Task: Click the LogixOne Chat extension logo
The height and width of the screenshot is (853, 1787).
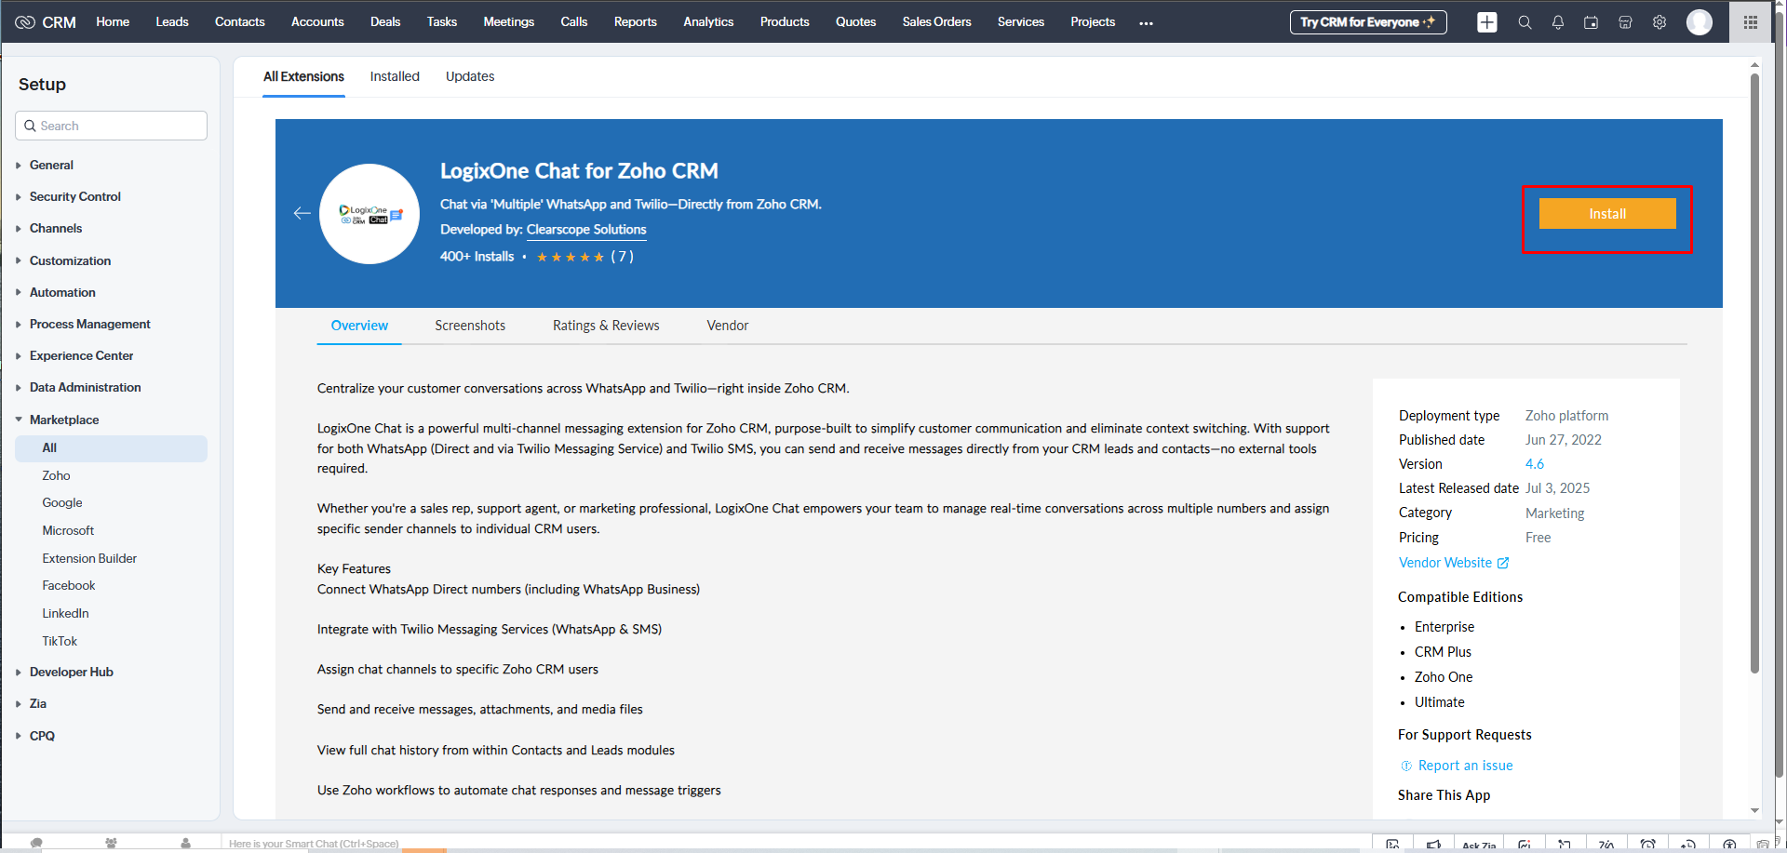Action: click(x=369, y=214)
